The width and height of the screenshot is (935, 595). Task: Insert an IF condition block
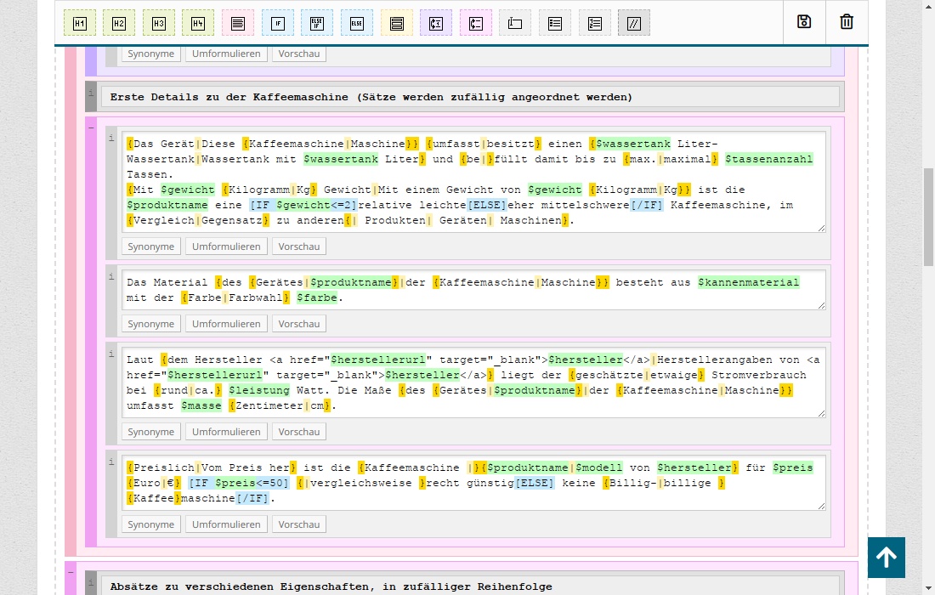[x=277, y=23]
